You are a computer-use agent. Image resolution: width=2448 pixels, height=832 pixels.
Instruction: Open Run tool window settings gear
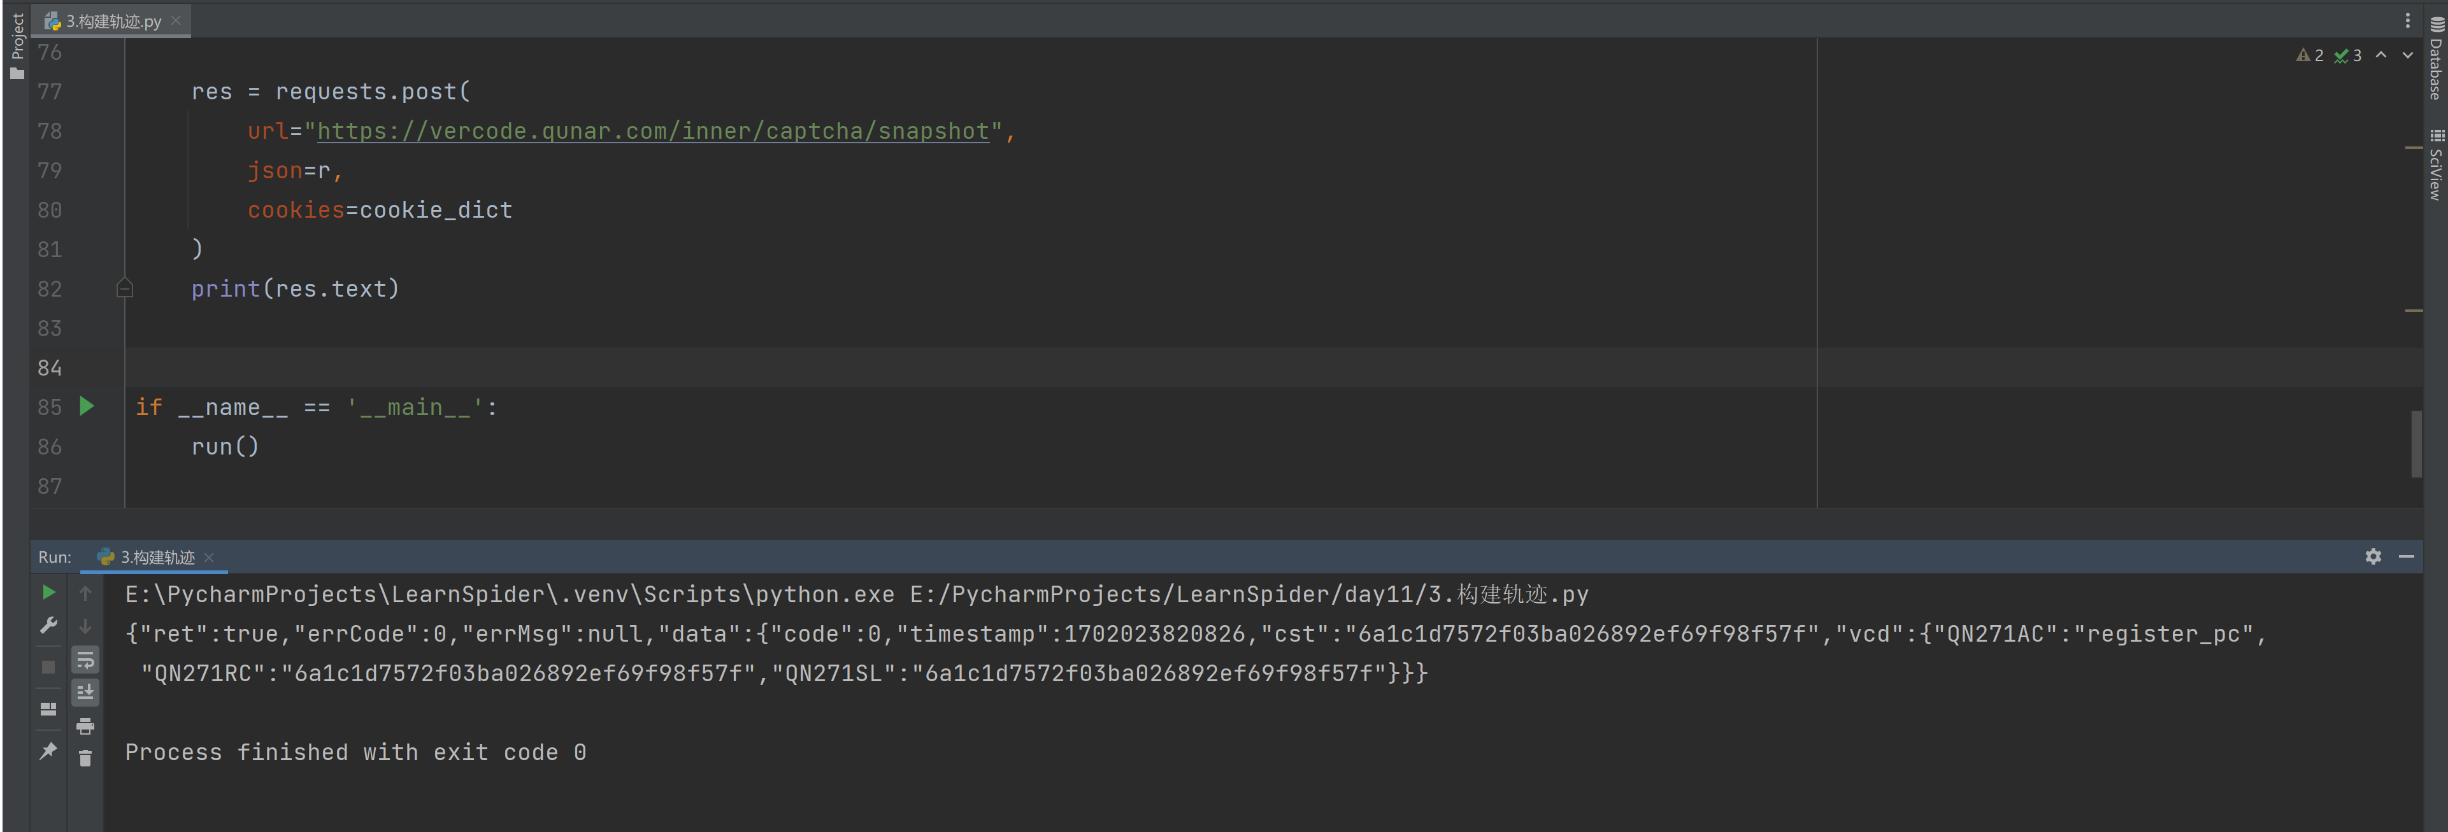point(2373,556)
